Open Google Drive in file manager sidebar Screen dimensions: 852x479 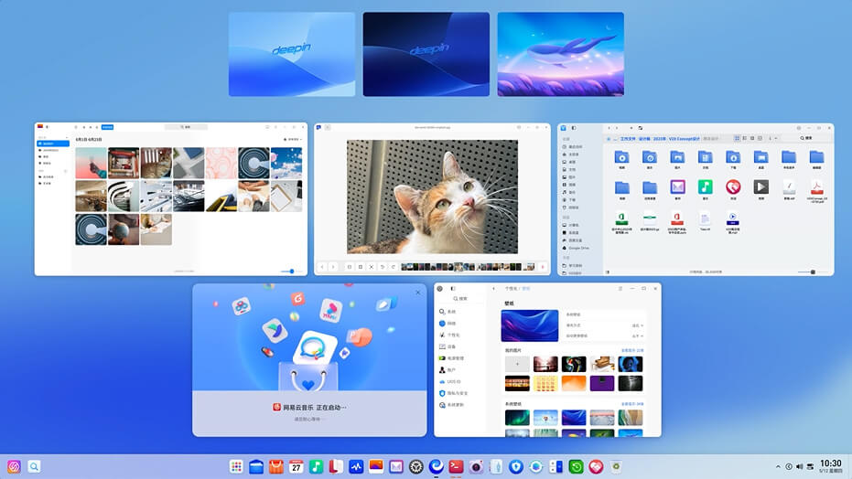click(578, 248)
